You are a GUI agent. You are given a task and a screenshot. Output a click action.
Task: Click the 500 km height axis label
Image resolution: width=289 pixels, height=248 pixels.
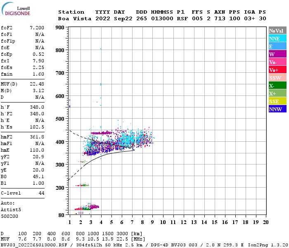[x=60, y=119]
